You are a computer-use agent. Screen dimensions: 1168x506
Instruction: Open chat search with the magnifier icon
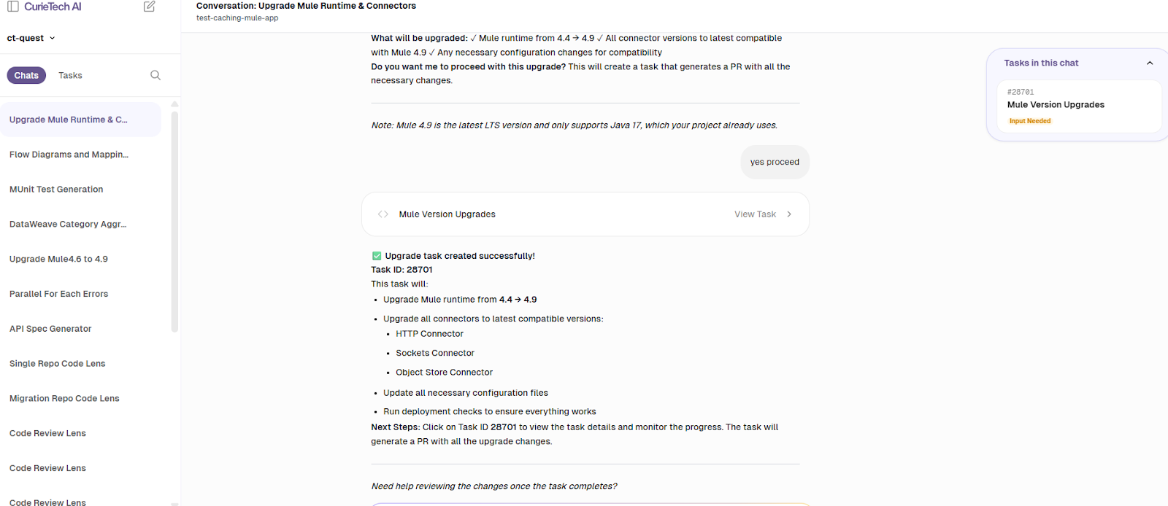point(155,75)
